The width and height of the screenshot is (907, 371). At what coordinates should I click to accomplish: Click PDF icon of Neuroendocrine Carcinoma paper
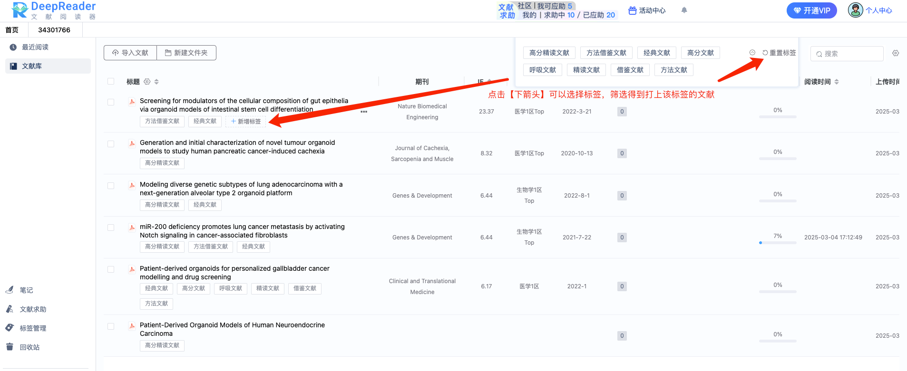click(132, 325)
